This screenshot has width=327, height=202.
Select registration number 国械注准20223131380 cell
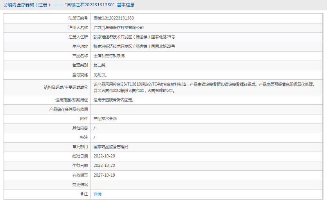point(114,18)
